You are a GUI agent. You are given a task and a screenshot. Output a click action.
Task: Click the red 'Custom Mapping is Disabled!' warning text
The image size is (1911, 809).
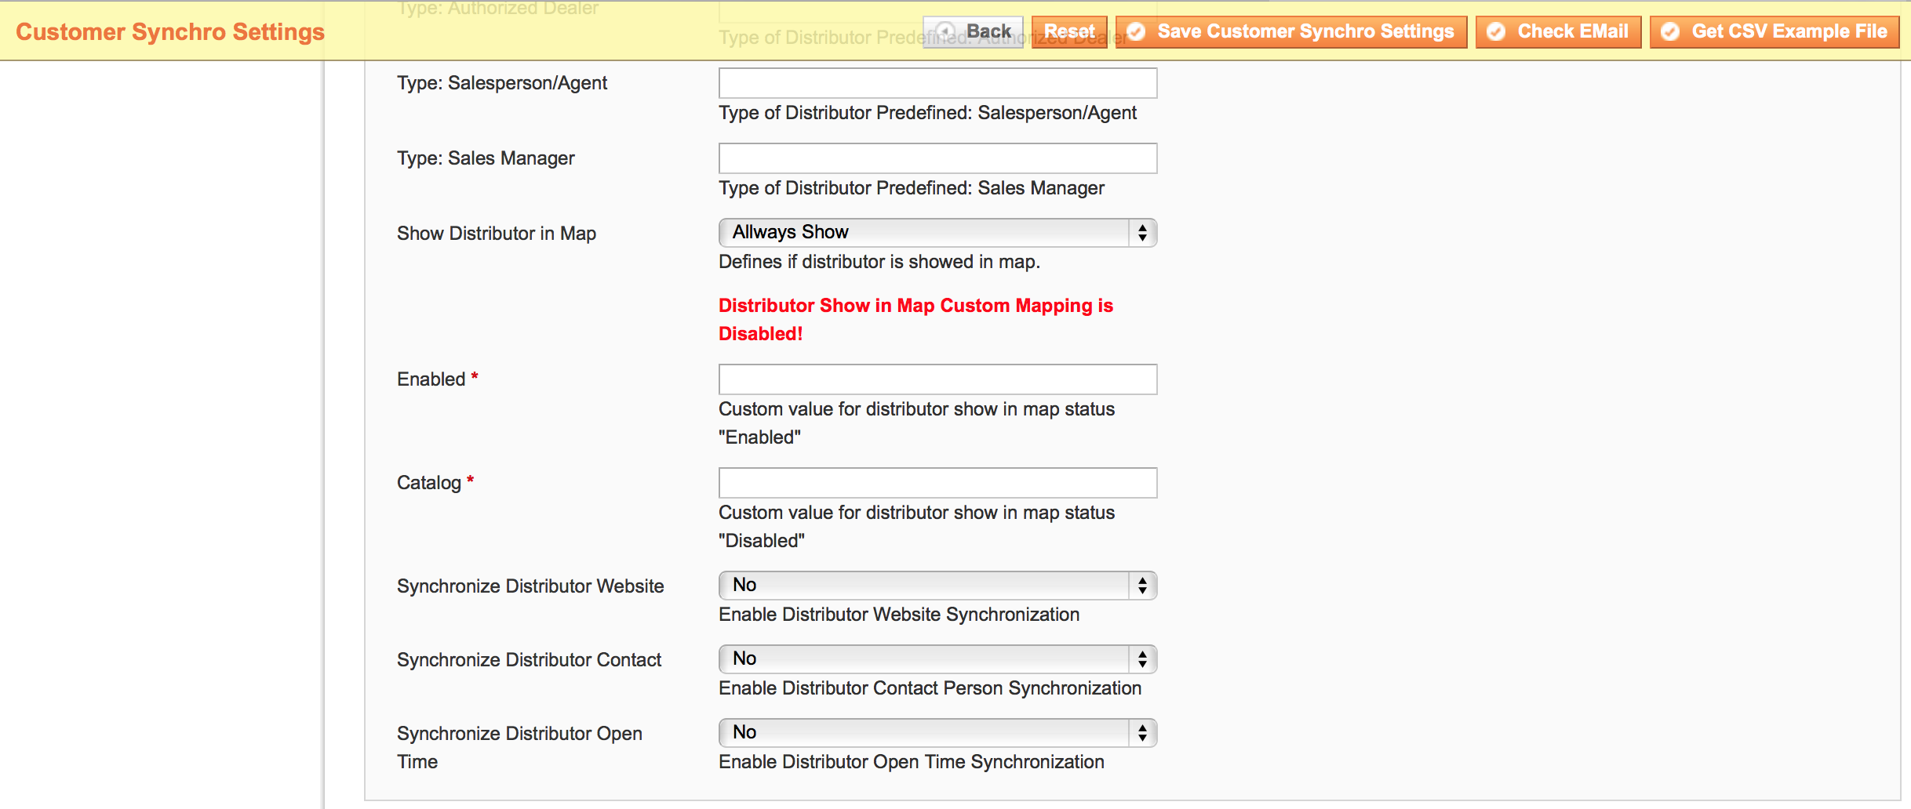[915, 320]
